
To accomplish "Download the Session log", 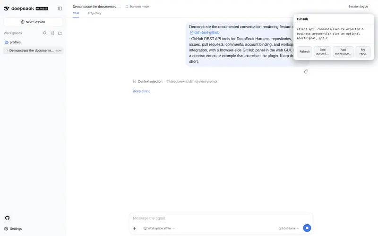I will click(358, 7).
